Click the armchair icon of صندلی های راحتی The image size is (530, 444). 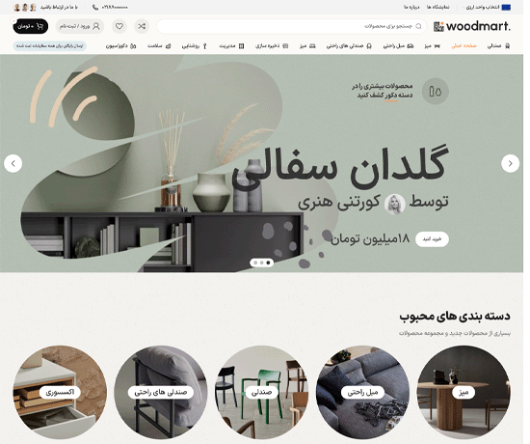coord(369,45)
